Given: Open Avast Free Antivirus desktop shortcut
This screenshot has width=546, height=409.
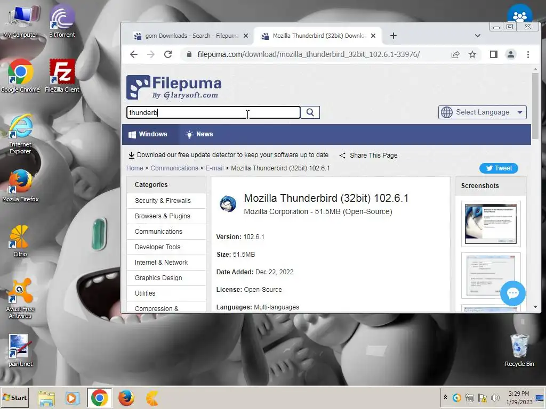Looking at the screenshot, I should tap(20, 298).
